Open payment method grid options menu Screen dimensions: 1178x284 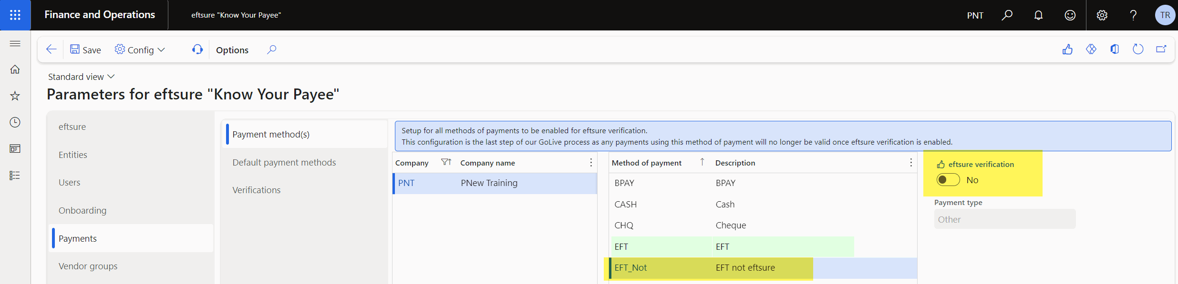[x=911, y=163]
